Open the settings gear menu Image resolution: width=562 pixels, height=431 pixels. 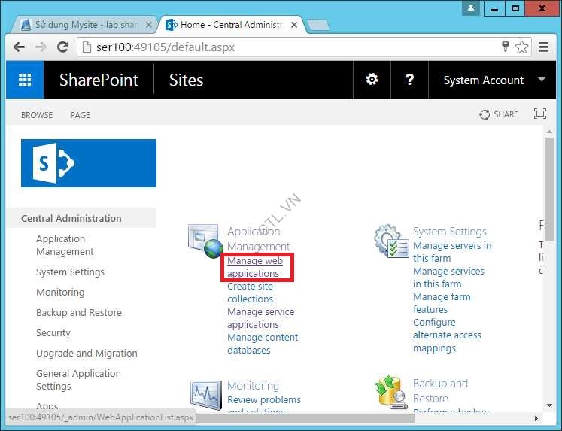(x=372, y=79)
